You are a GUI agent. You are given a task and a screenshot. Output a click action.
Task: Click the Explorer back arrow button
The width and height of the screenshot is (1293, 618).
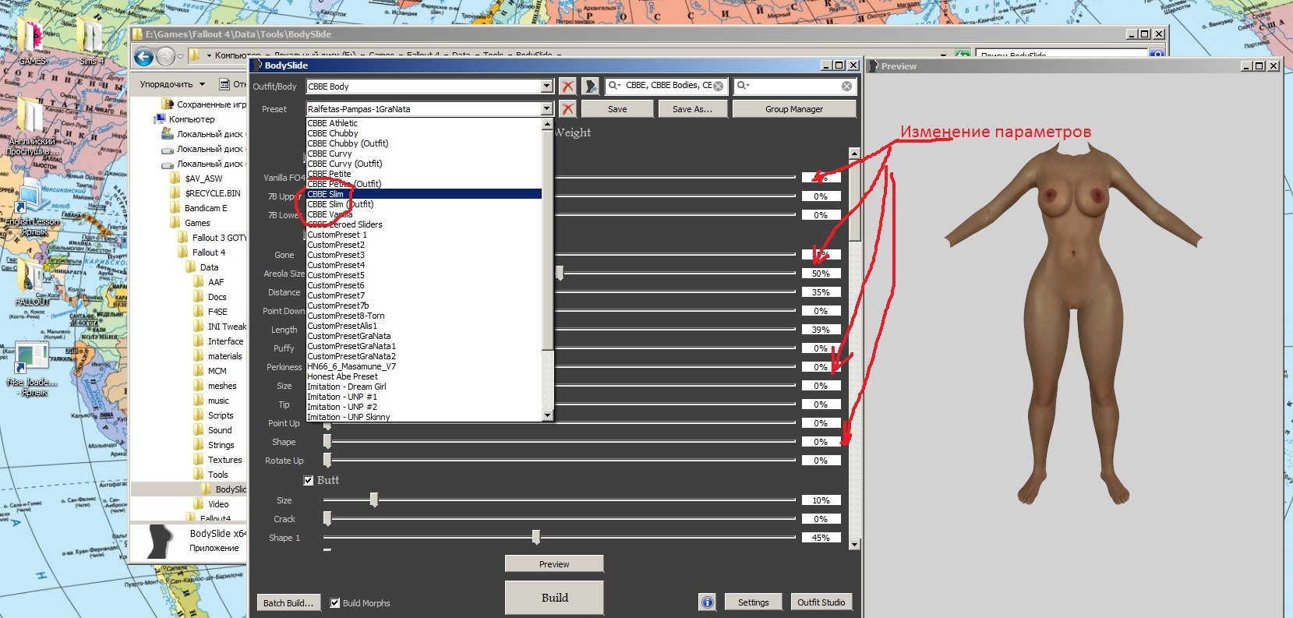143,57
